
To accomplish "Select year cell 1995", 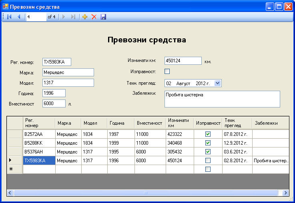I will 121,151.
